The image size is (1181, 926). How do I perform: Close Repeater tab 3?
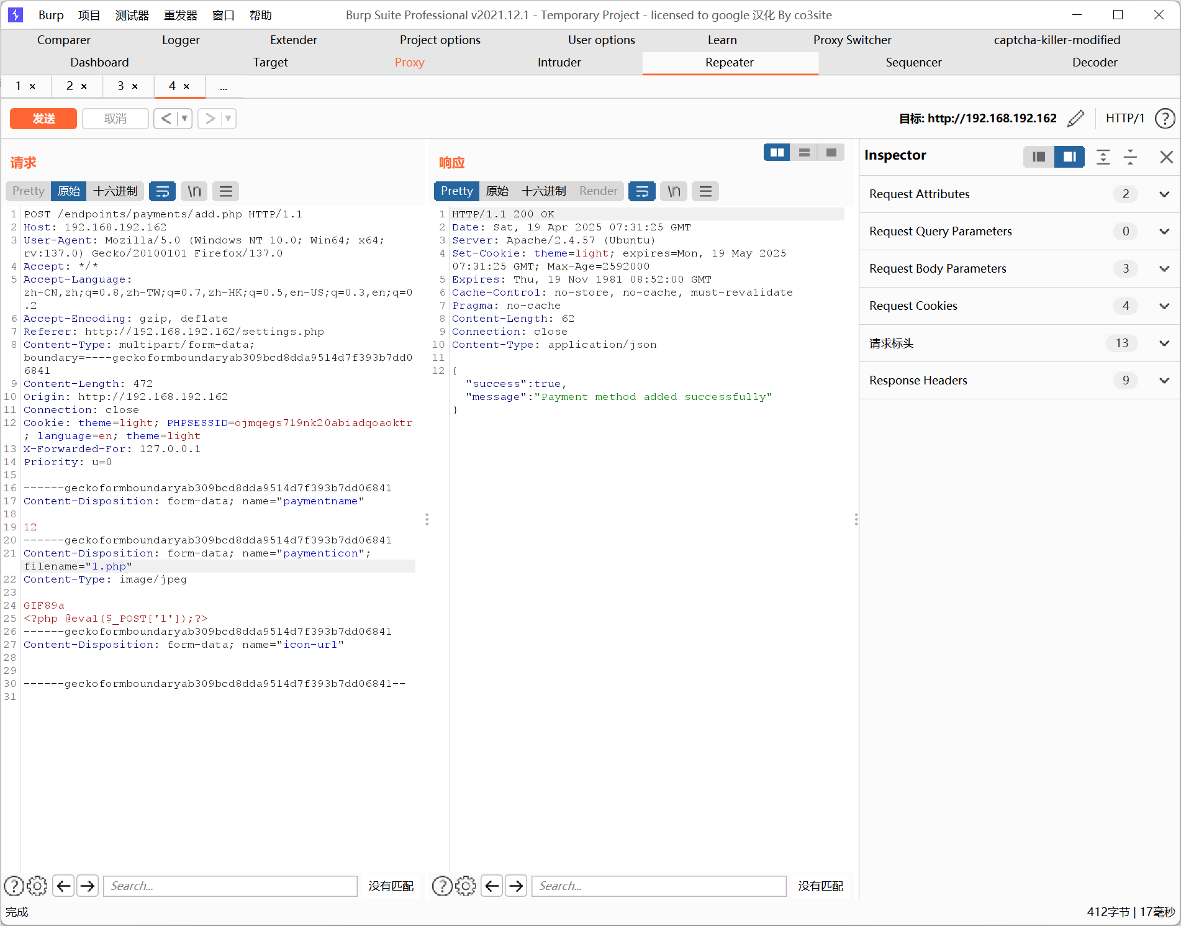pos(135,86)
